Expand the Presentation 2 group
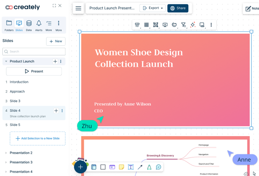259x176 pixels. (6, 153)
